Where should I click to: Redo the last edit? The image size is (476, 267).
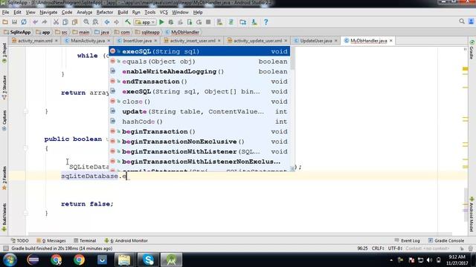coord(45,22)
